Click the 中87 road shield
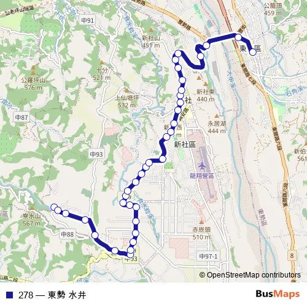This screenshot has width=307, height=307. (21, 117)
